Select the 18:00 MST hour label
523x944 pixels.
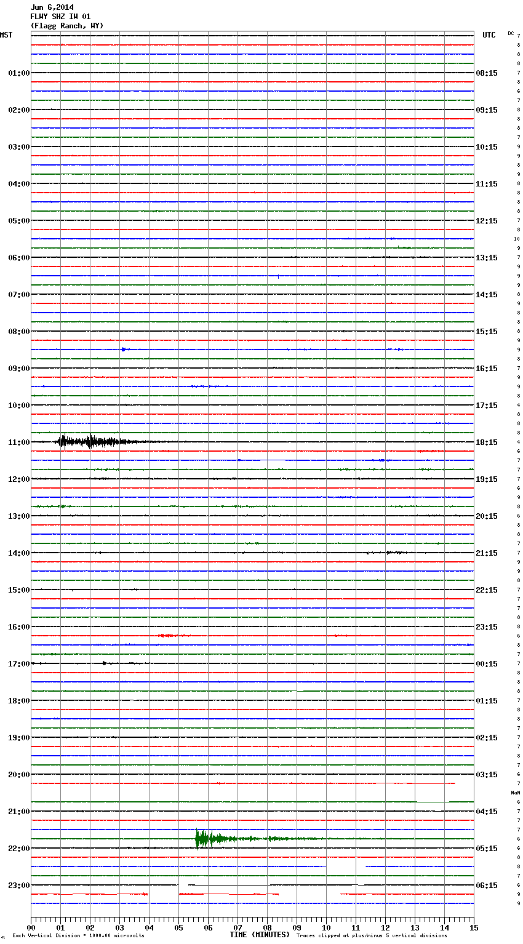coord(19,701)
